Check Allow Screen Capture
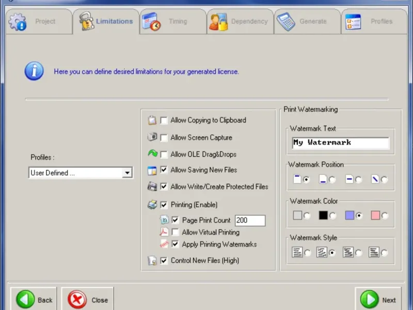 (164, 137)
